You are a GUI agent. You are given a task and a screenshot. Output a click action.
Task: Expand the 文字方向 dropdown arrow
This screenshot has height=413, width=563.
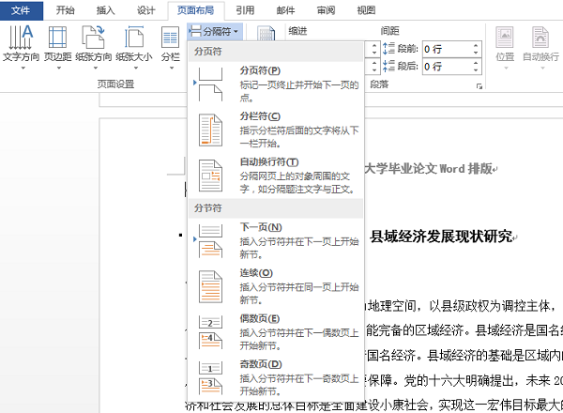tap(23, 68)
